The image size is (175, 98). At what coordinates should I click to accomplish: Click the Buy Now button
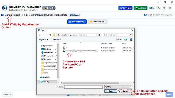pos(125,8)
